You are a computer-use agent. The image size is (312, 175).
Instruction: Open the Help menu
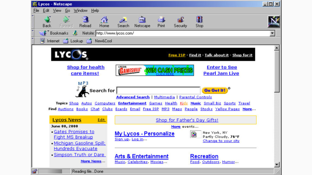coord(95,11)
